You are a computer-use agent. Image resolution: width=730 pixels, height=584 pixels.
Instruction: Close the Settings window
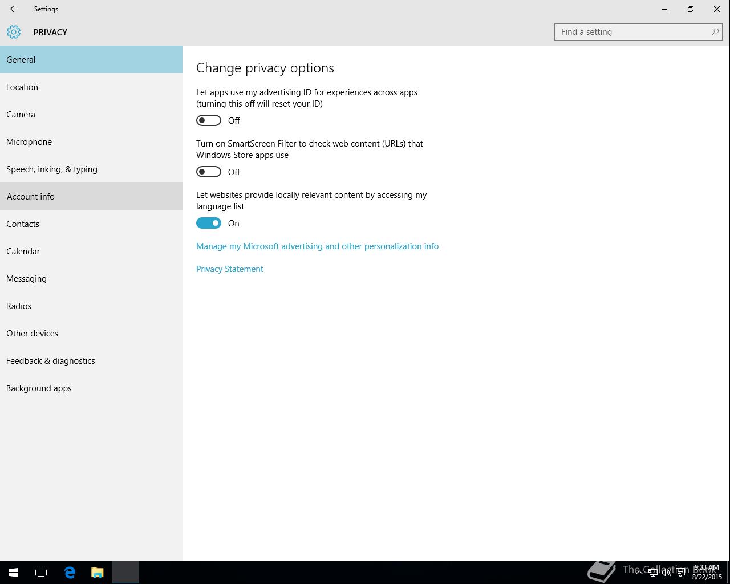[x=717, y=9]
